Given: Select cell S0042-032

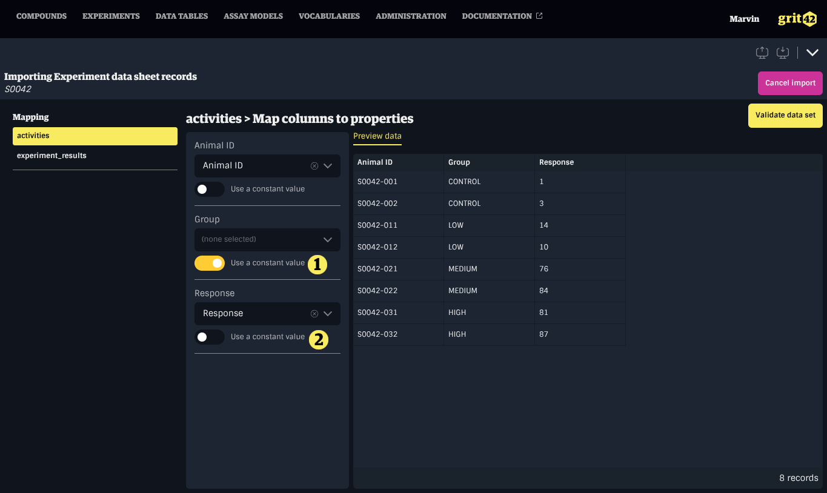Looking at the screenshot, I should (399, 334).
